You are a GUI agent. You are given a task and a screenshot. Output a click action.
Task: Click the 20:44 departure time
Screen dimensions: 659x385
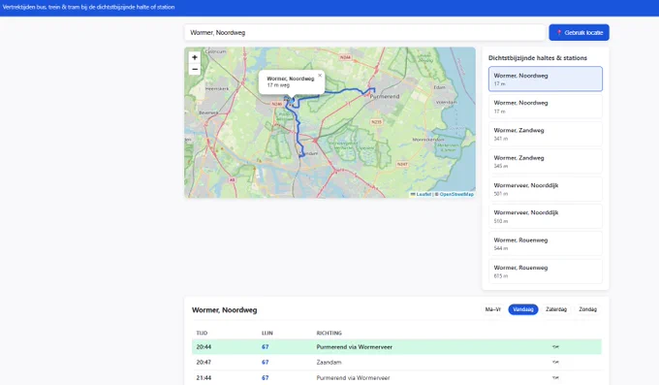click(x=204, y=347)
